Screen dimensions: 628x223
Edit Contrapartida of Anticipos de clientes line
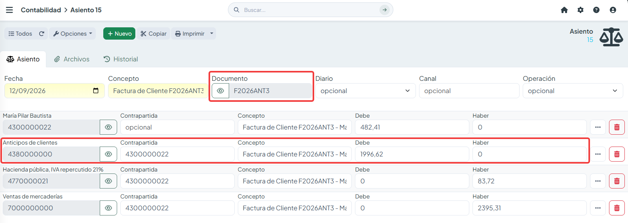pyautogui.click(x=177, y=154)
